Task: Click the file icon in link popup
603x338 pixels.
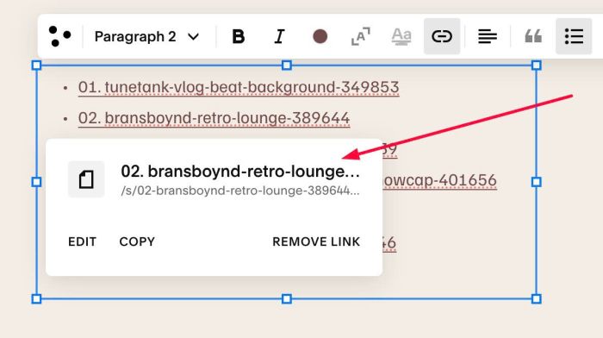Action: [x=86, y=179]
